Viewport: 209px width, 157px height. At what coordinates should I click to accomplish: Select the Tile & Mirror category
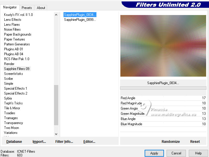point(12,108)
